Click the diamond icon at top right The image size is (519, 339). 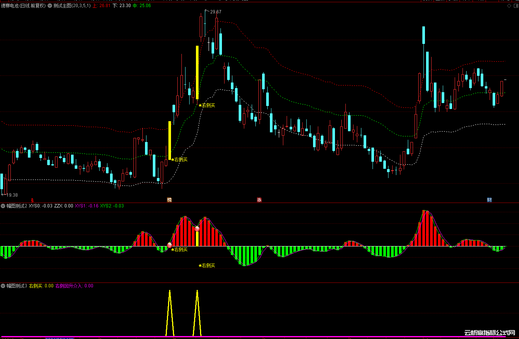point(509,6)
